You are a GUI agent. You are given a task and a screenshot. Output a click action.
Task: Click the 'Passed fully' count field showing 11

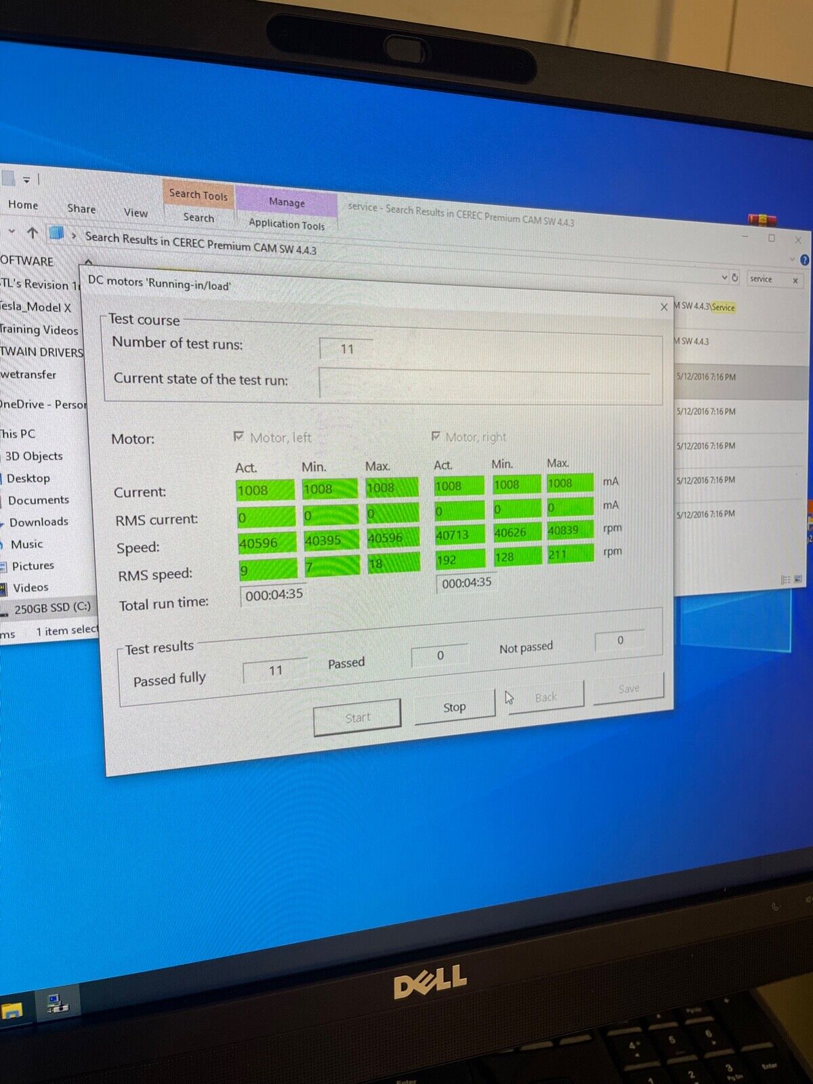[275, 671]
